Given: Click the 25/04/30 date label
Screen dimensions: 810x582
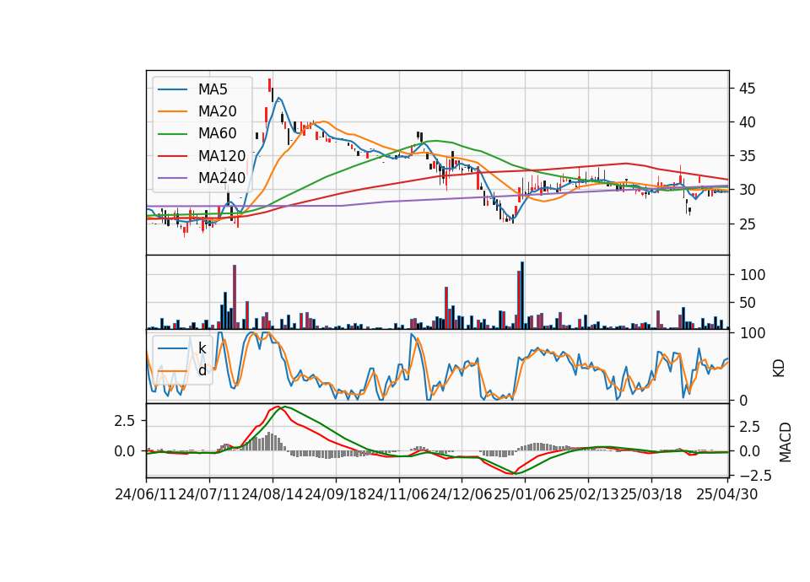Looking at the screenshot, I should coord(726,495).
